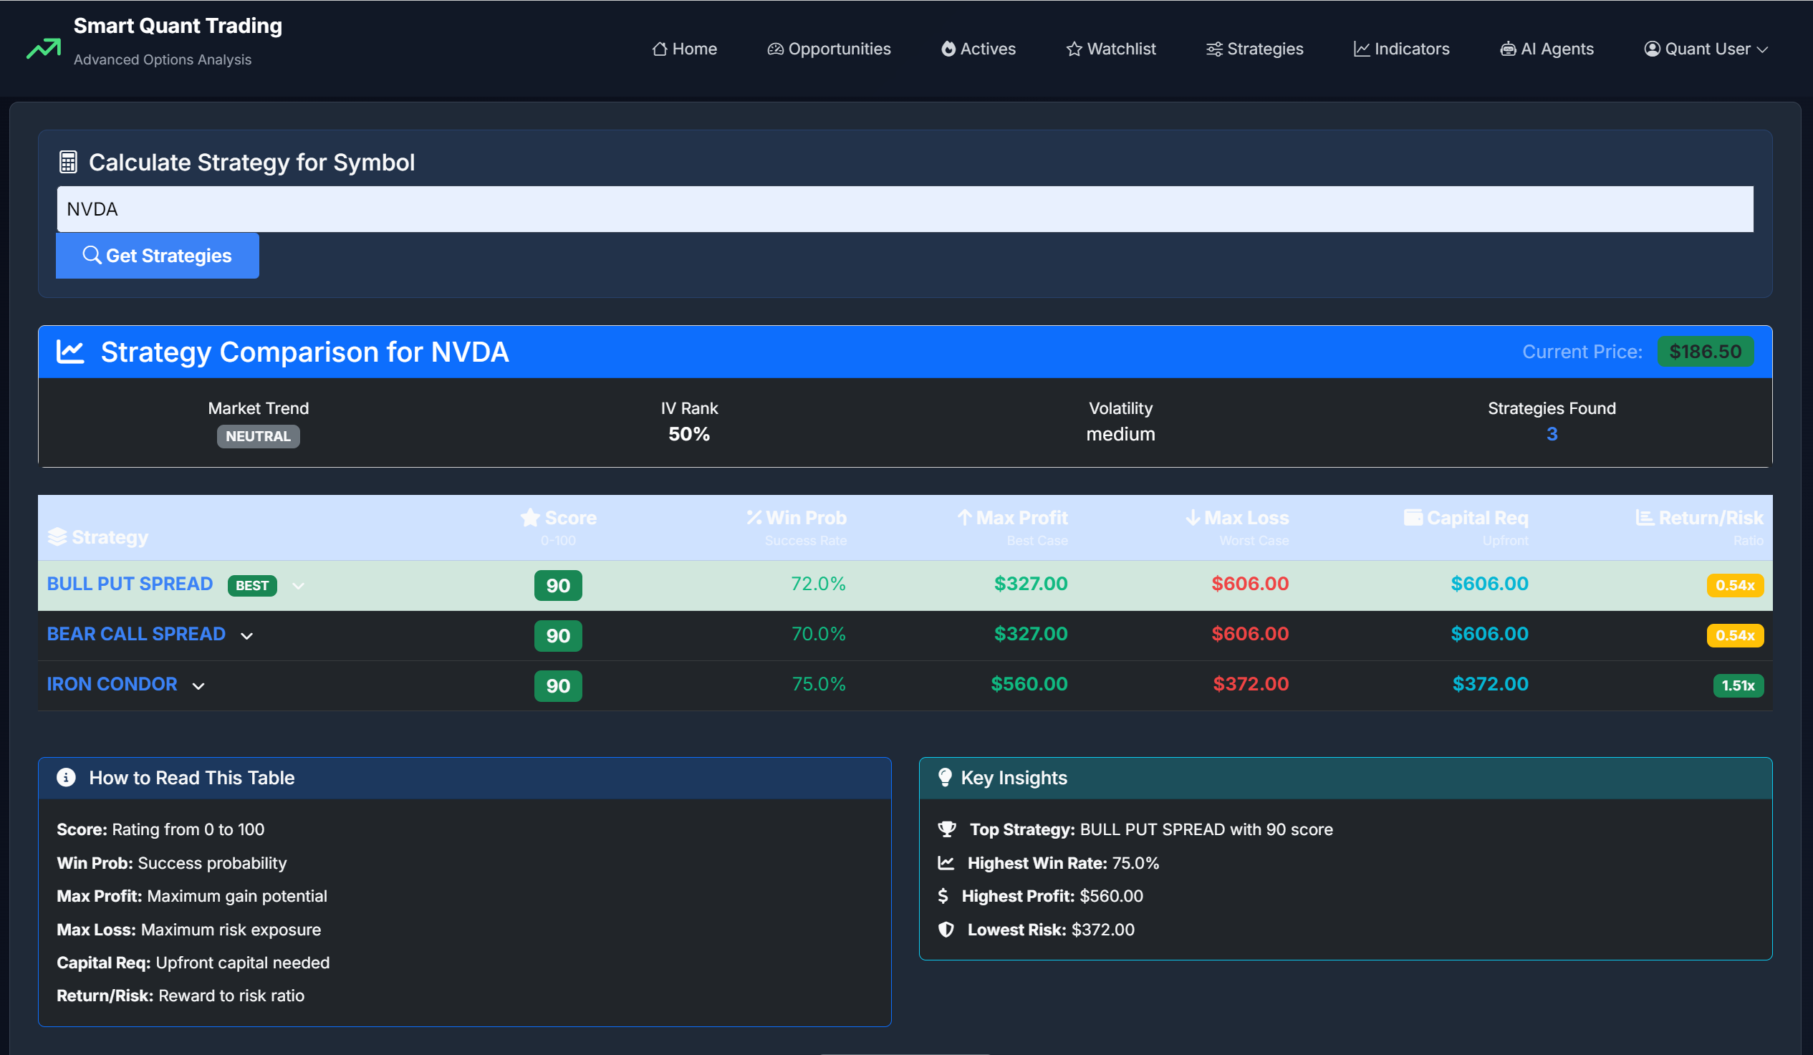This screenshot has height=1055, width=1813.
Task: Click the info icon on How to Read This Table
Action: point(65,777)
